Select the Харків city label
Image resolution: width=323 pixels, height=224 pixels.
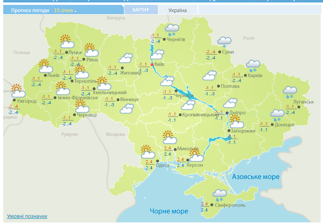click(255, 75)
